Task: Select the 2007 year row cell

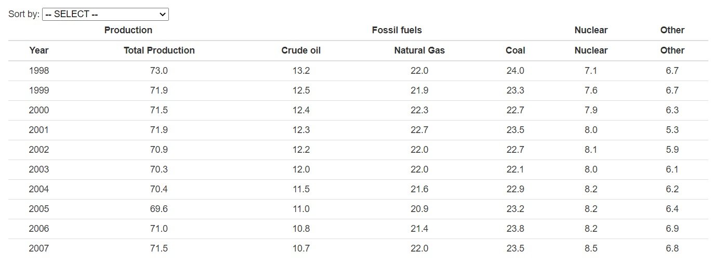Action: coord(39,248)
